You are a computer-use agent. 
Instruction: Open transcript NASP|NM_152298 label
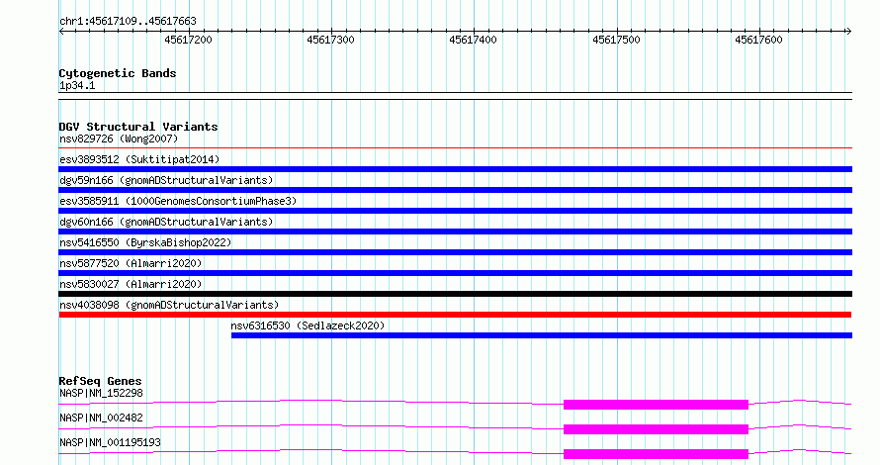click(x=101, y=393)
